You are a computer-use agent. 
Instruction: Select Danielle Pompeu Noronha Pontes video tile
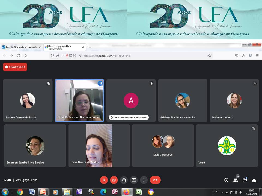point(79,100)
